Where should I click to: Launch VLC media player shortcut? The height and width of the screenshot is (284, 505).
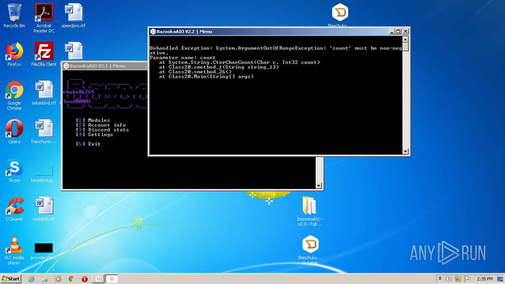click(x=14, y=250)
